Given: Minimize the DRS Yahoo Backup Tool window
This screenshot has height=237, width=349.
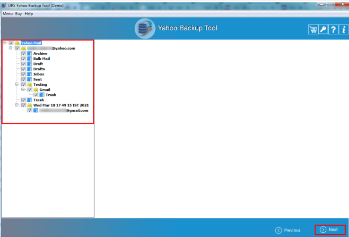Looking at the screenshot, I should [x=322, y=4].
